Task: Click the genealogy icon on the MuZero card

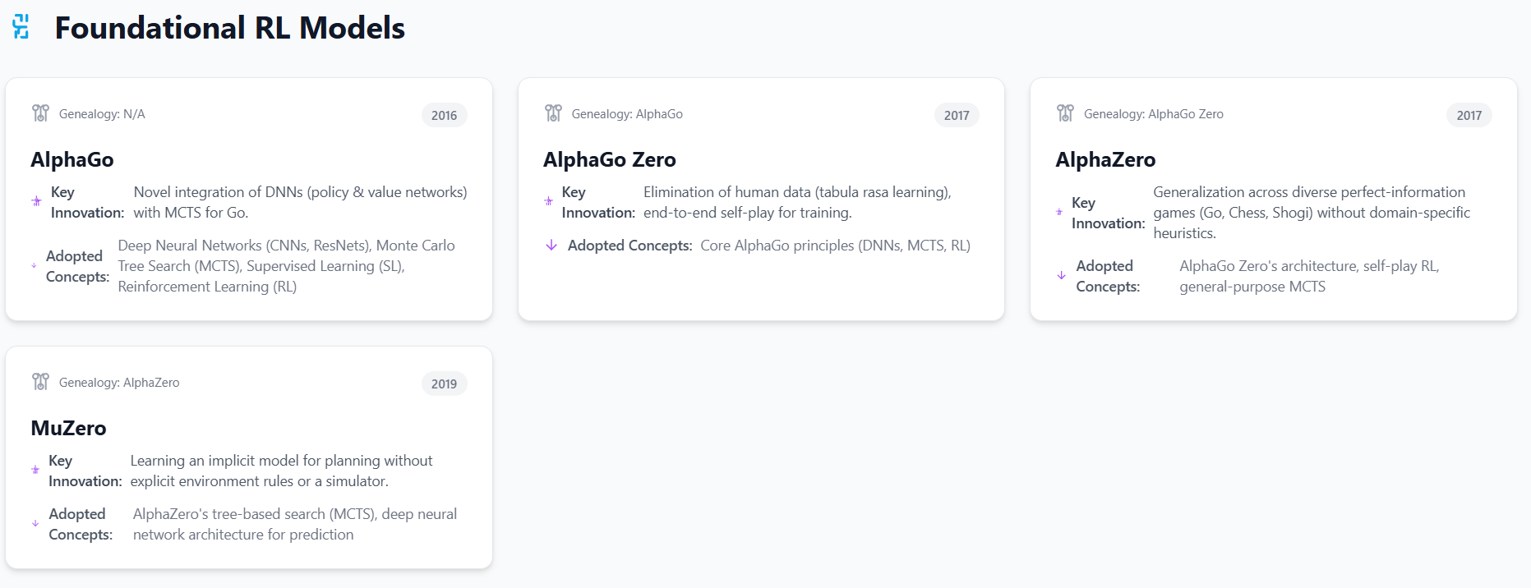Action: tap(40, 382)
